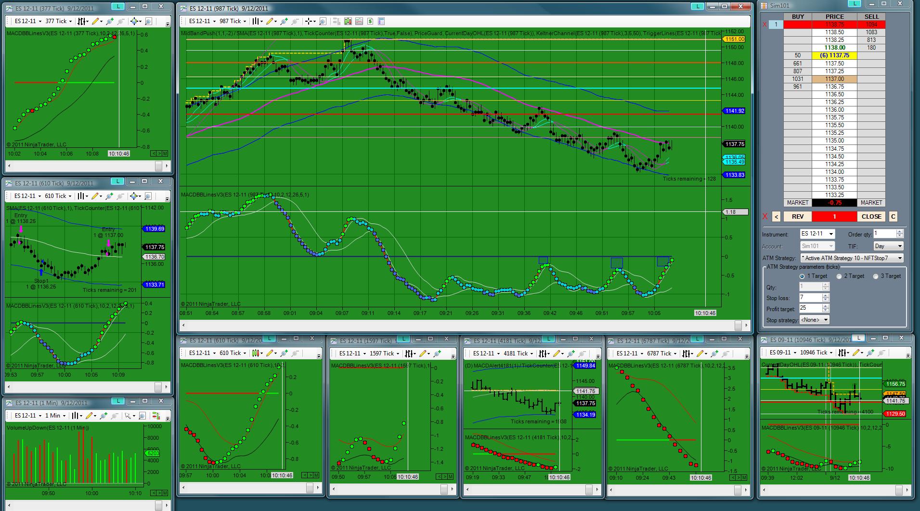Select pointer cursor icon in 1 Min window
The width and height of the screenshot is (920, 511).
point(128,416)
